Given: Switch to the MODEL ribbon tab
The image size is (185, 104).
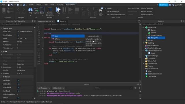Looking at the screenshot, I should point(39,5).
